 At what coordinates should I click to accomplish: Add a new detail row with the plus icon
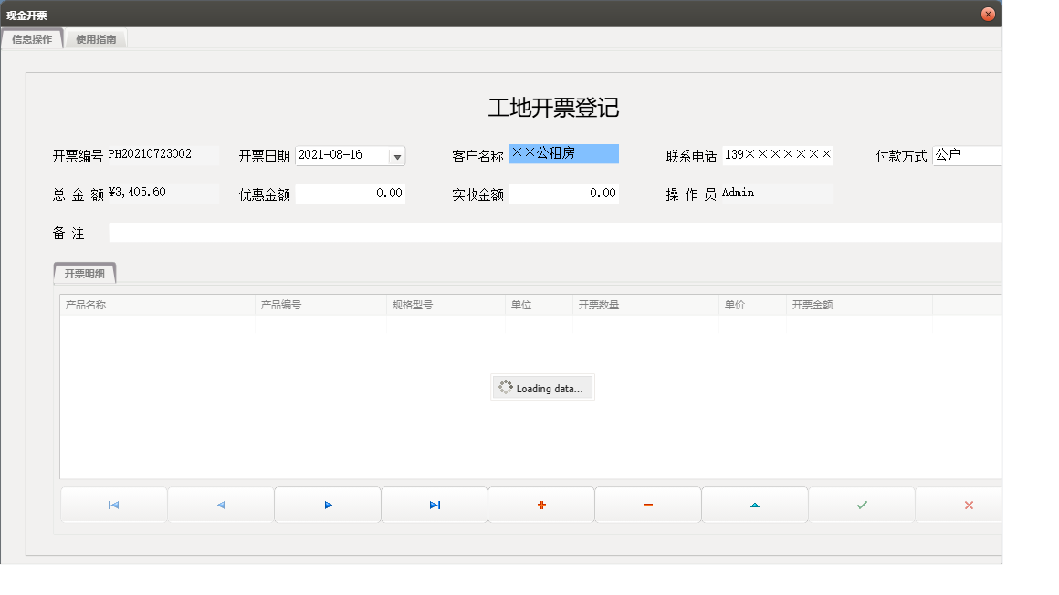[x=540, y=504]
